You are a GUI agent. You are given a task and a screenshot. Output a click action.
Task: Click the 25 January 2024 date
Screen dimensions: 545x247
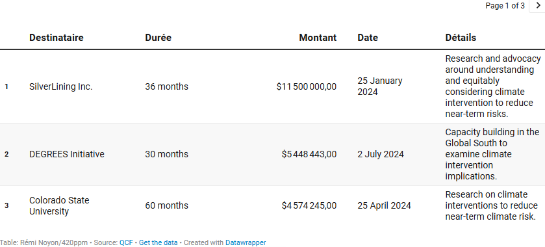point(380,86)
